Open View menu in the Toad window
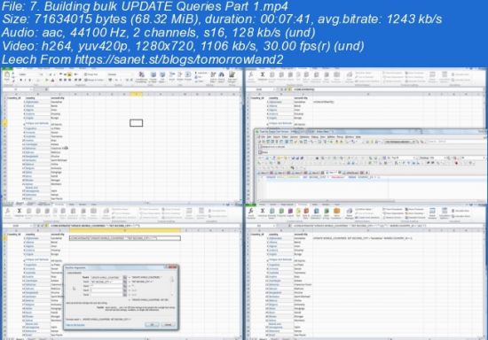 [323, 136]
